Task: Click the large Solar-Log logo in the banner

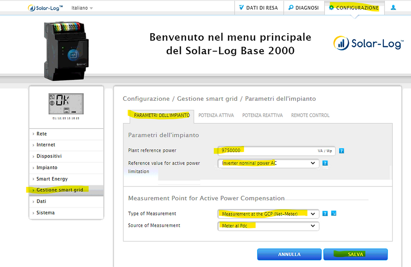Action: pos(368,43)
